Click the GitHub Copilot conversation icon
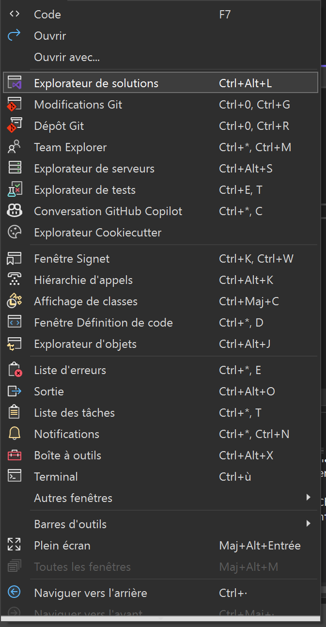Image resolution: width=326 pixels, height=627 pixels. 15,211
